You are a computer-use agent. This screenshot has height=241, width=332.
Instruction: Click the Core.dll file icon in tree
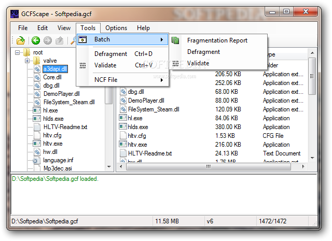coord(37,77)
